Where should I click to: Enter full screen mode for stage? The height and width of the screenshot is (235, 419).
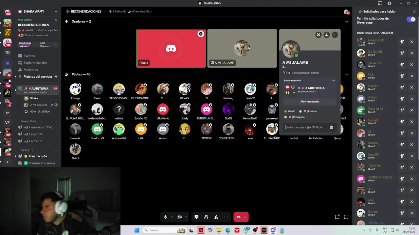(x=346, y=217)
